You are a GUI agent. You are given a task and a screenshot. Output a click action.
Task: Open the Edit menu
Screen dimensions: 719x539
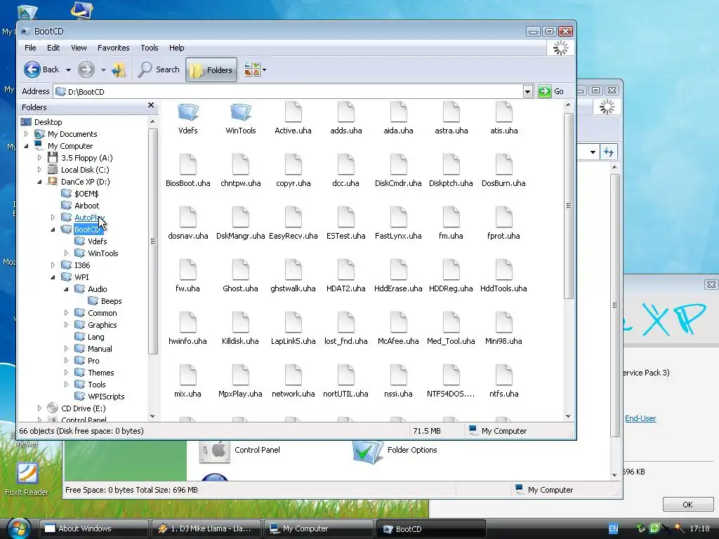coord(53,48)
